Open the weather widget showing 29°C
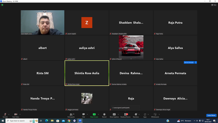 (x=184, y=121)
